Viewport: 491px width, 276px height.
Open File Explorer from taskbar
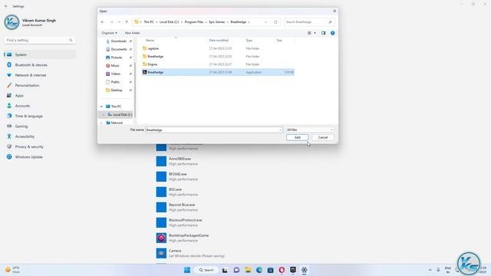point(248,270)
